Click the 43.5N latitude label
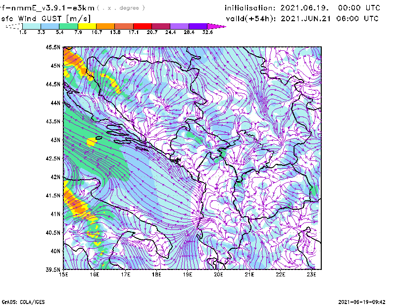The image size is (396, 305). click(53, 121)
